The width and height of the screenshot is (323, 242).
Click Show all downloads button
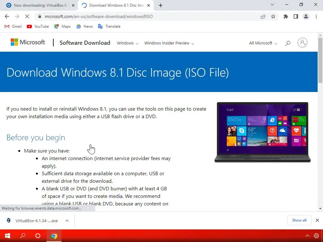[x=299, y=220]
